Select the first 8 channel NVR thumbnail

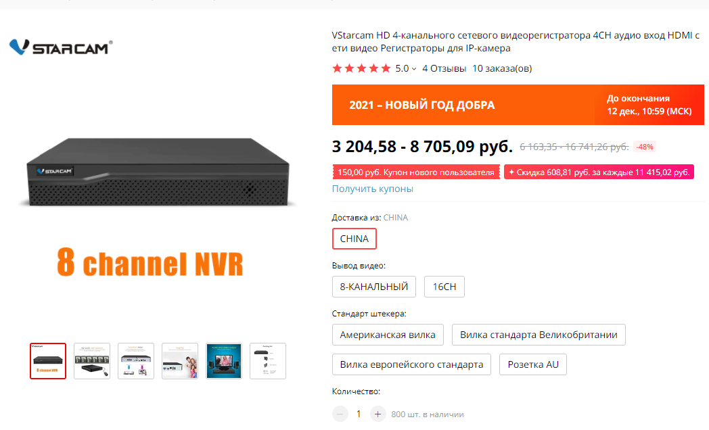tap(48, 361)
